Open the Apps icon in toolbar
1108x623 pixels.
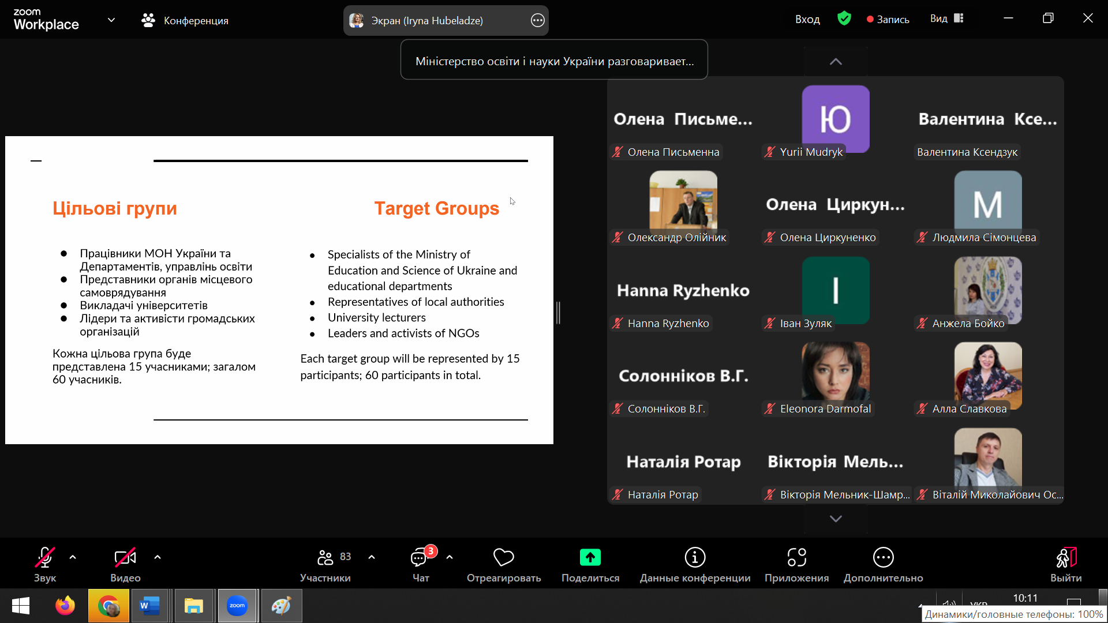click(x=796, y=557)
